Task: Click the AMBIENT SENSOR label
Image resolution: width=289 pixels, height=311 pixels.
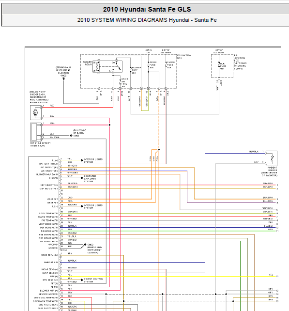Action: tap(272, 169)
